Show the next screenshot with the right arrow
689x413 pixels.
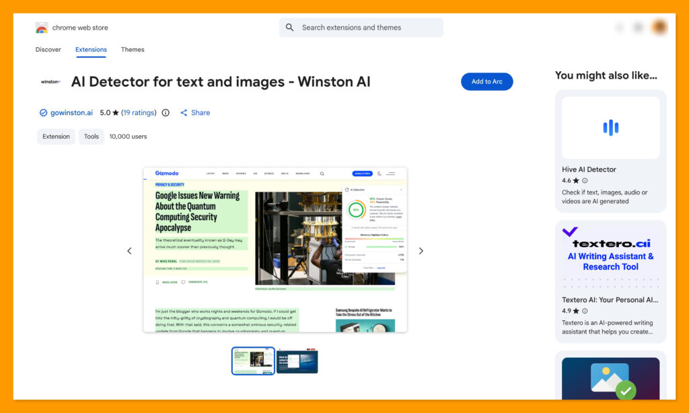[x=421, y=251]
